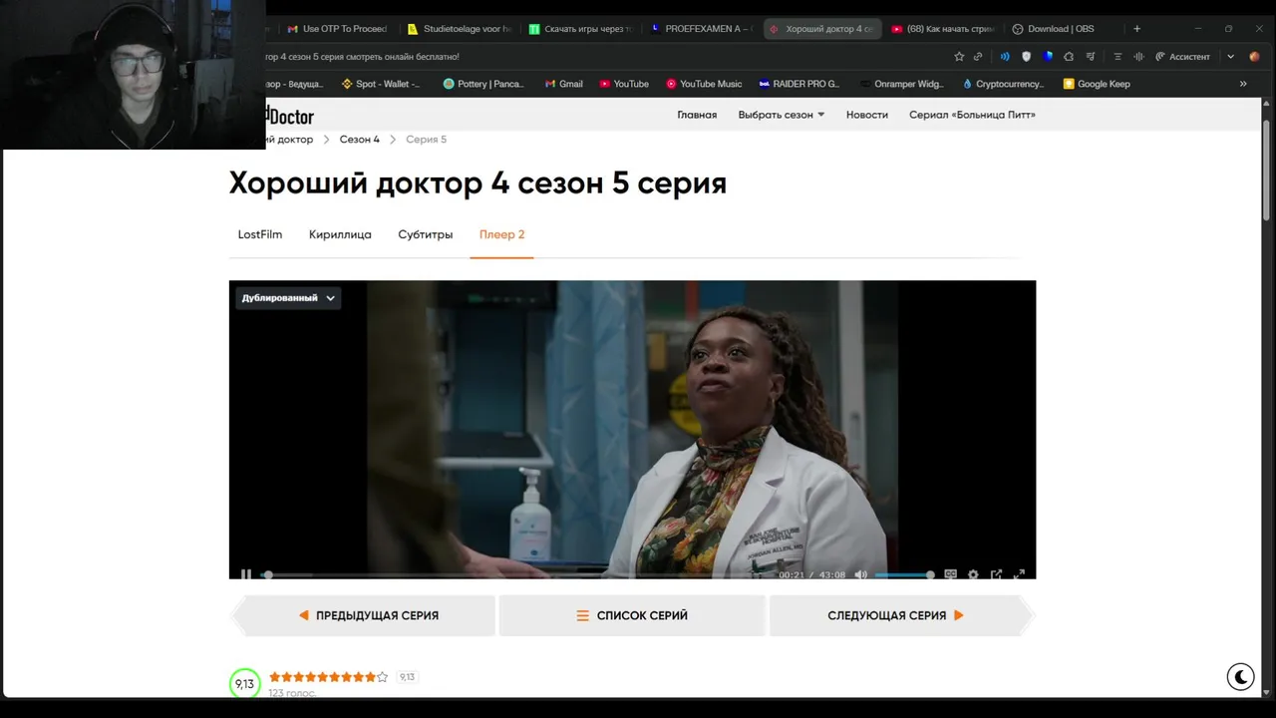The height and width of the screenshot is (718, 1276).
Task: Open a new browser tab
Action: coord(1136,29)
